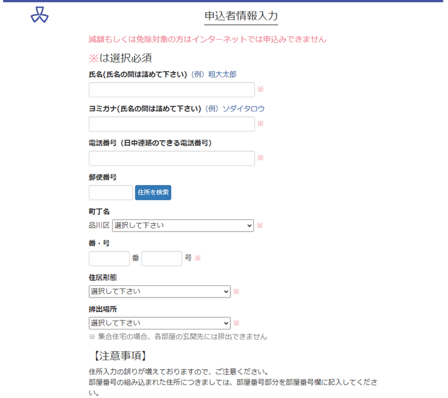Click the 郵便番号 label
The height and width of the screenshot is (398, 448).
pos(102,177)
